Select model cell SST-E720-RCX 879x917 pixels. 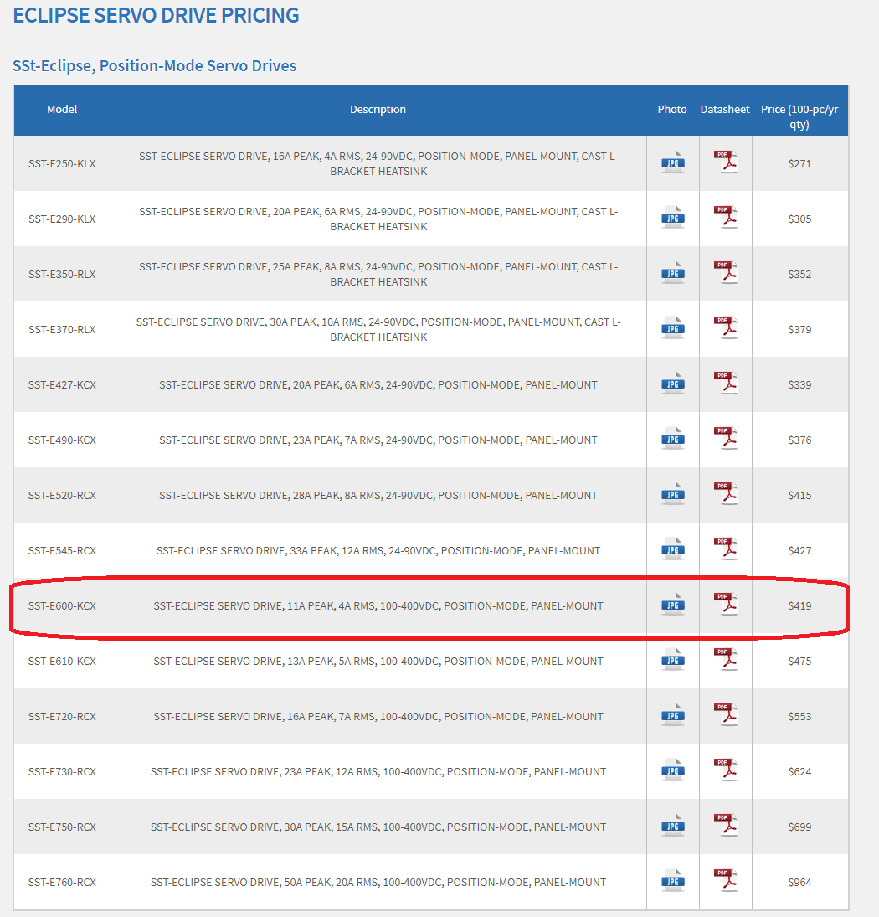click(x=62, y=716)
